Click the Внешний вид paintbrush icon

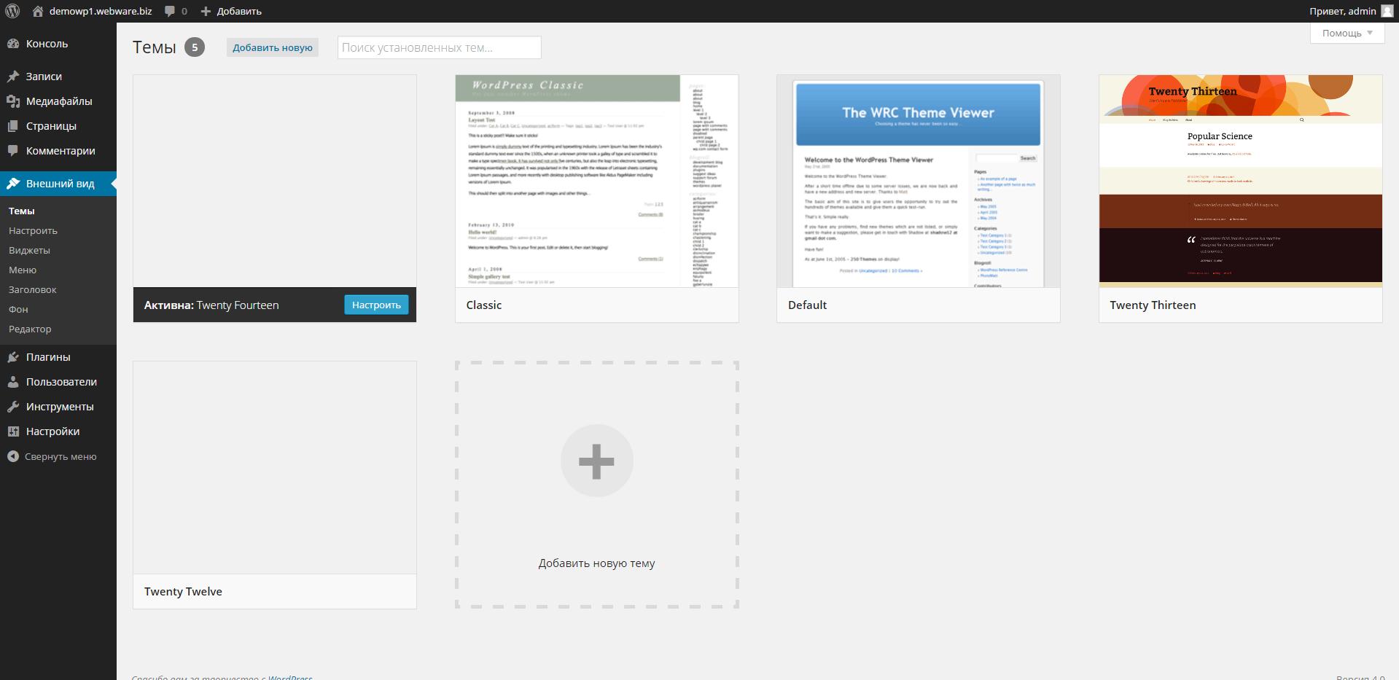13,184
